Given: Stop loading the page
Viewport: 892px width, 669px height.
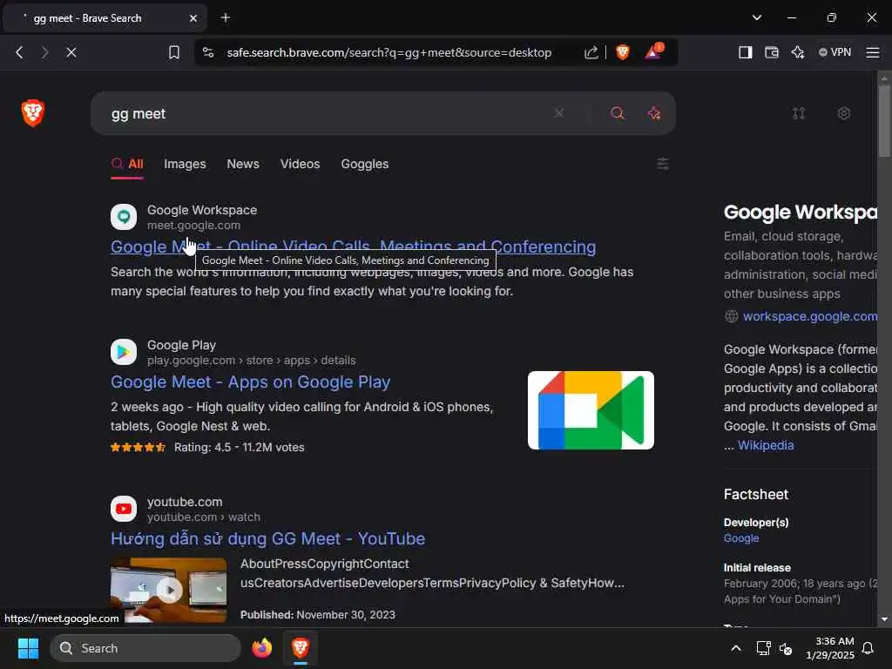Looking at the screenshot, I should click(x=71, y=52).
